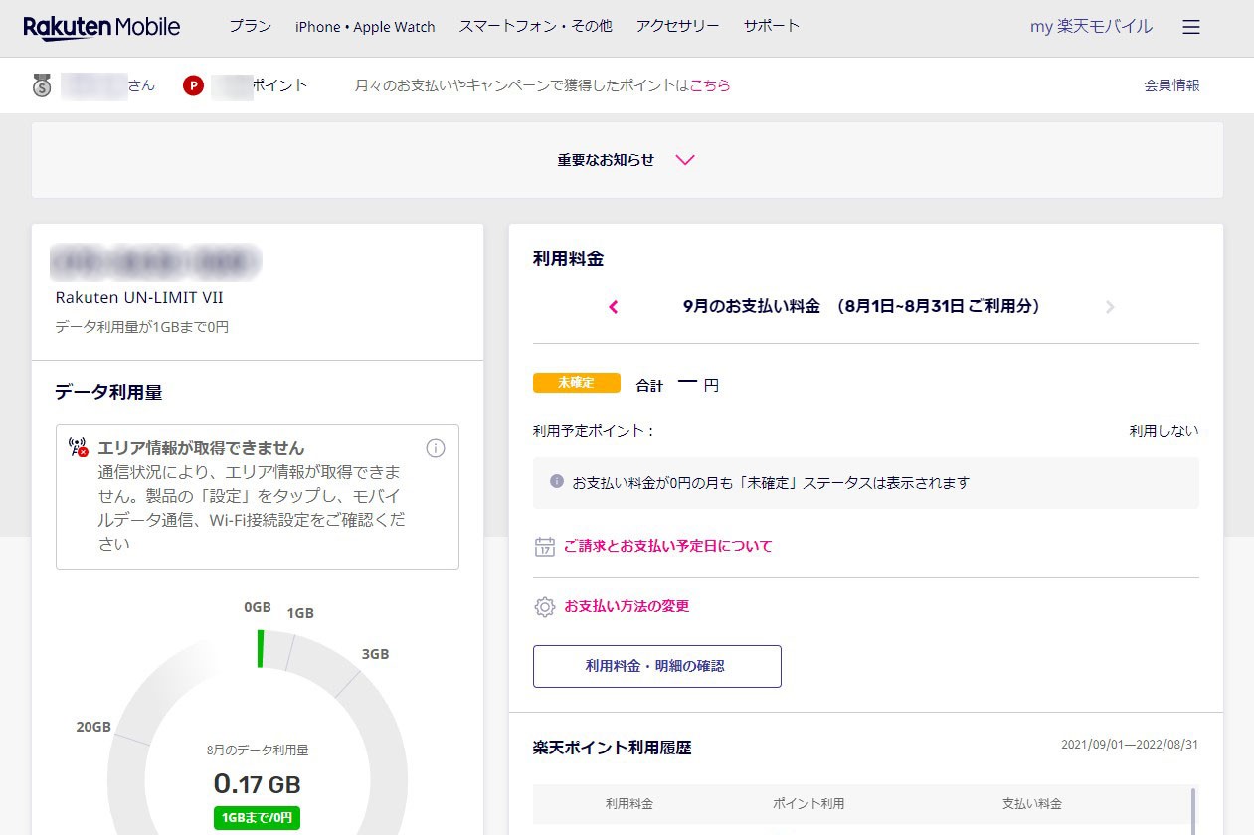Screen dimensions: 1254x835
Task: Open iPhone・Apple Watch menu
Action: point(365,27)
